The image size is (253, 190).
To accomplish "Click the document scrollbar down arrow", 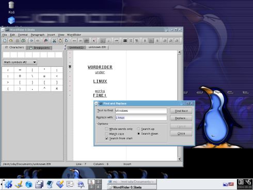I will point(179,159).
